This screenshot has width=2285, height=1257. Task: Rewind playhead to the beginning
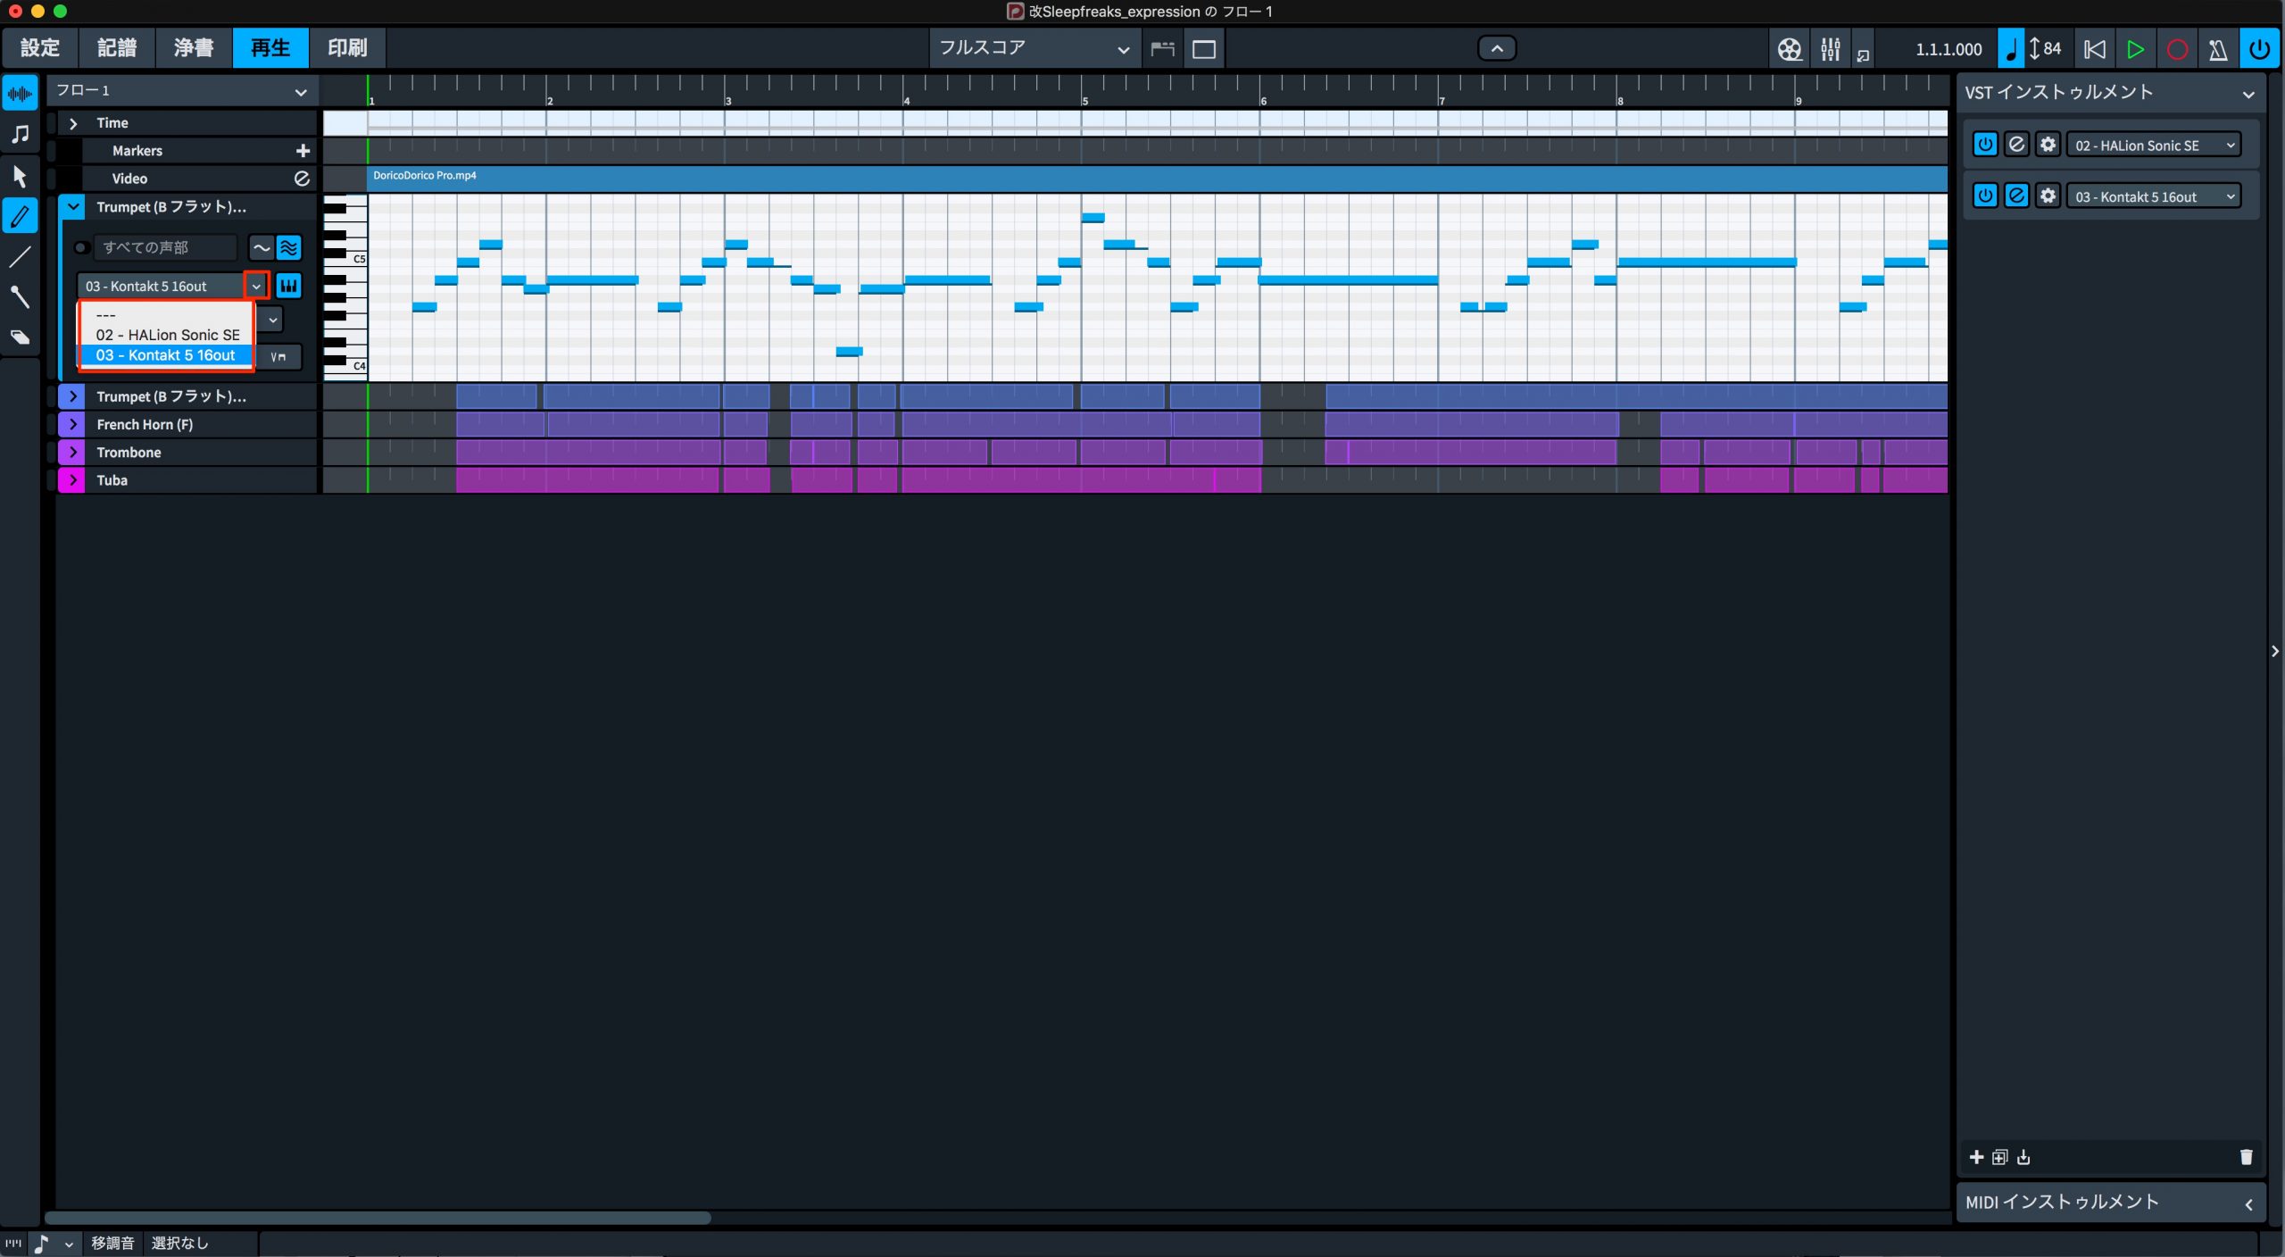point(2094,49)
